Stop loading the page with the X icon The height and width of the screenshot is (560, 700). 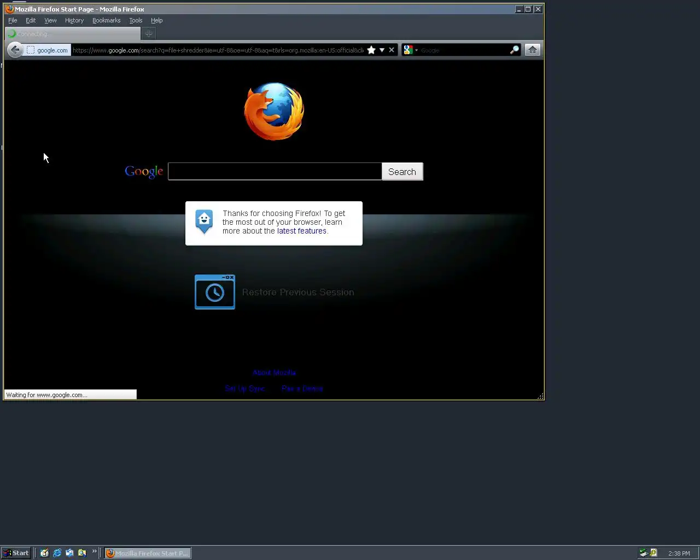click(x=392, y=50)
